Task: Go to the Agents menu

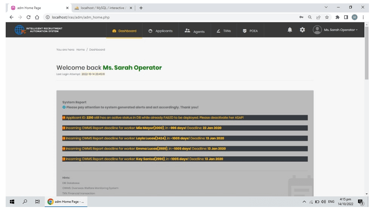Action: tap(195, 31)
